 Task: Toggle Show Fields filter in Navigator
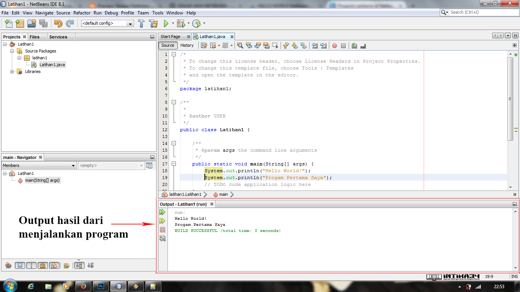20,265
